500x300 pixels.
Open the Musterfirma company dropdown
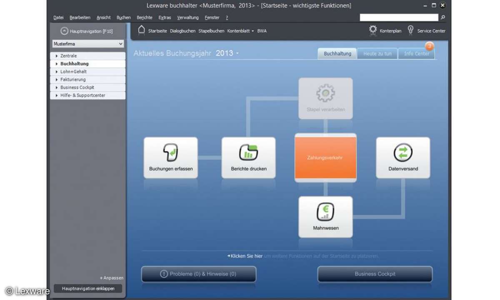pos(88,44)
